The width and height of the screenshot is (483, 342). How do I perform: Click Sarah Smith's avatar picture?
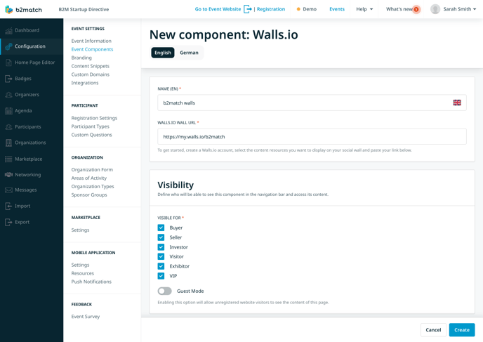click(435, 9)
